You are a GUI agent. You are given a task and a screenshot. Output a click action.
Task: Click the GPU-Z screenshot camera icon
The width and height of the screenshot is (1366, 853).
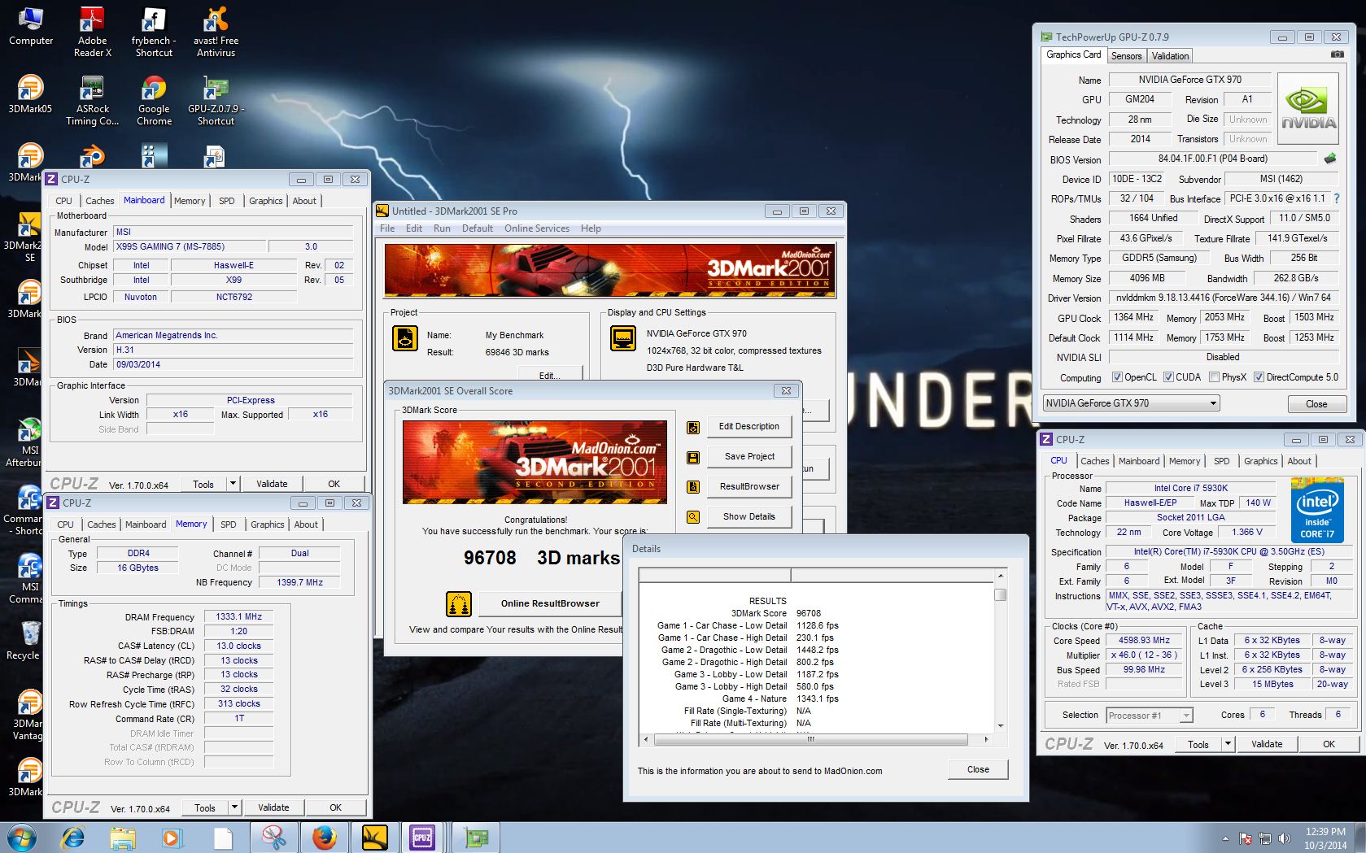click(x=1337, y=54)
